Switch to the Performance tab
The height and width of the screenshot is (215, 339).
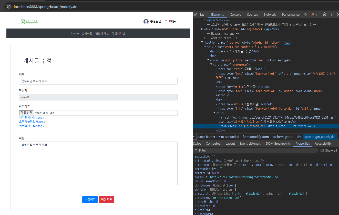291,15
